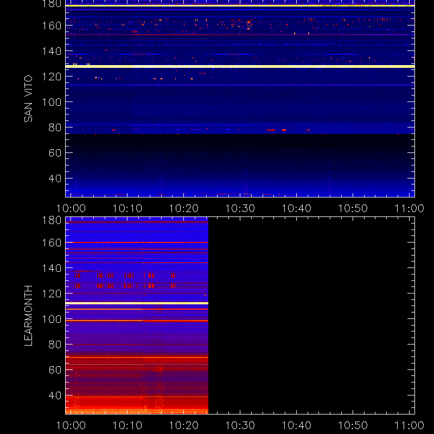Screen dimensions: 434x434
Task: Select the 80 tick label on LEARMONTH plot
Action: click(55, 344)
